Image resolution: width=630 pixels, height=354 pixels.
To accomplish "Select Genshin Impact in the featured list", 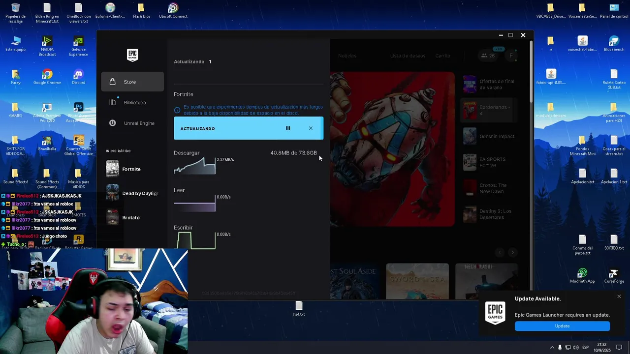I will point(489,136).
